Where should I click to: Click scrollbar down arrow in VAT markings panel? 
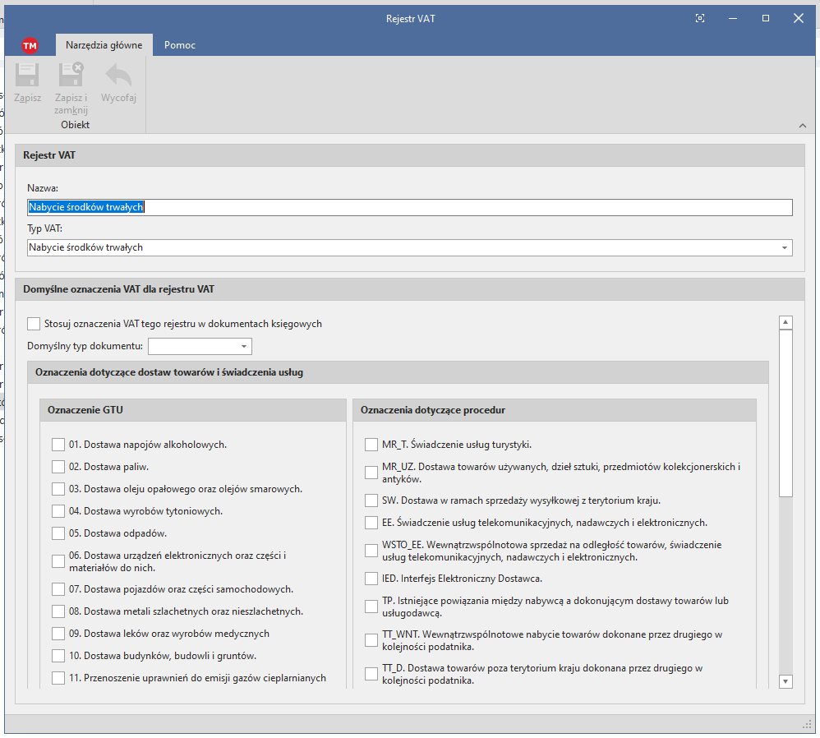[785, 680]
